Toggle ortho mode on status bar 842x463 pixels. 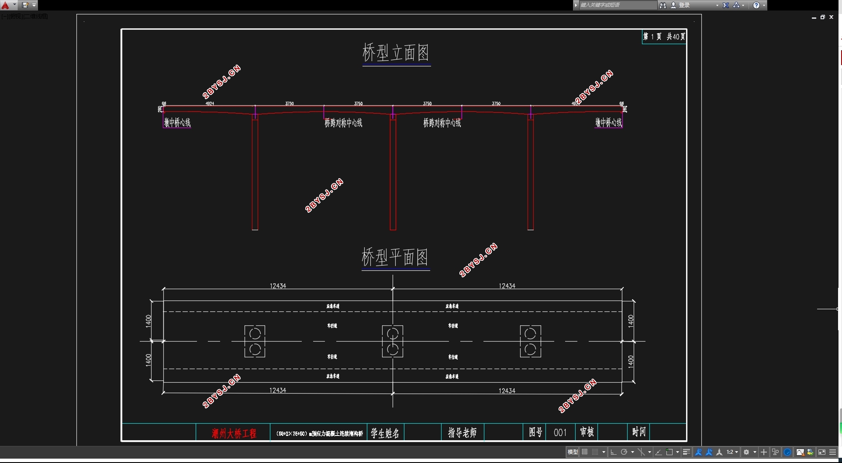click(614, 452)
